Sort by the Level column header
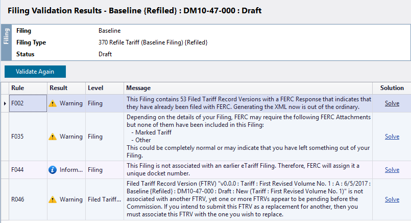The image size is (411, 223). (105, 88)
